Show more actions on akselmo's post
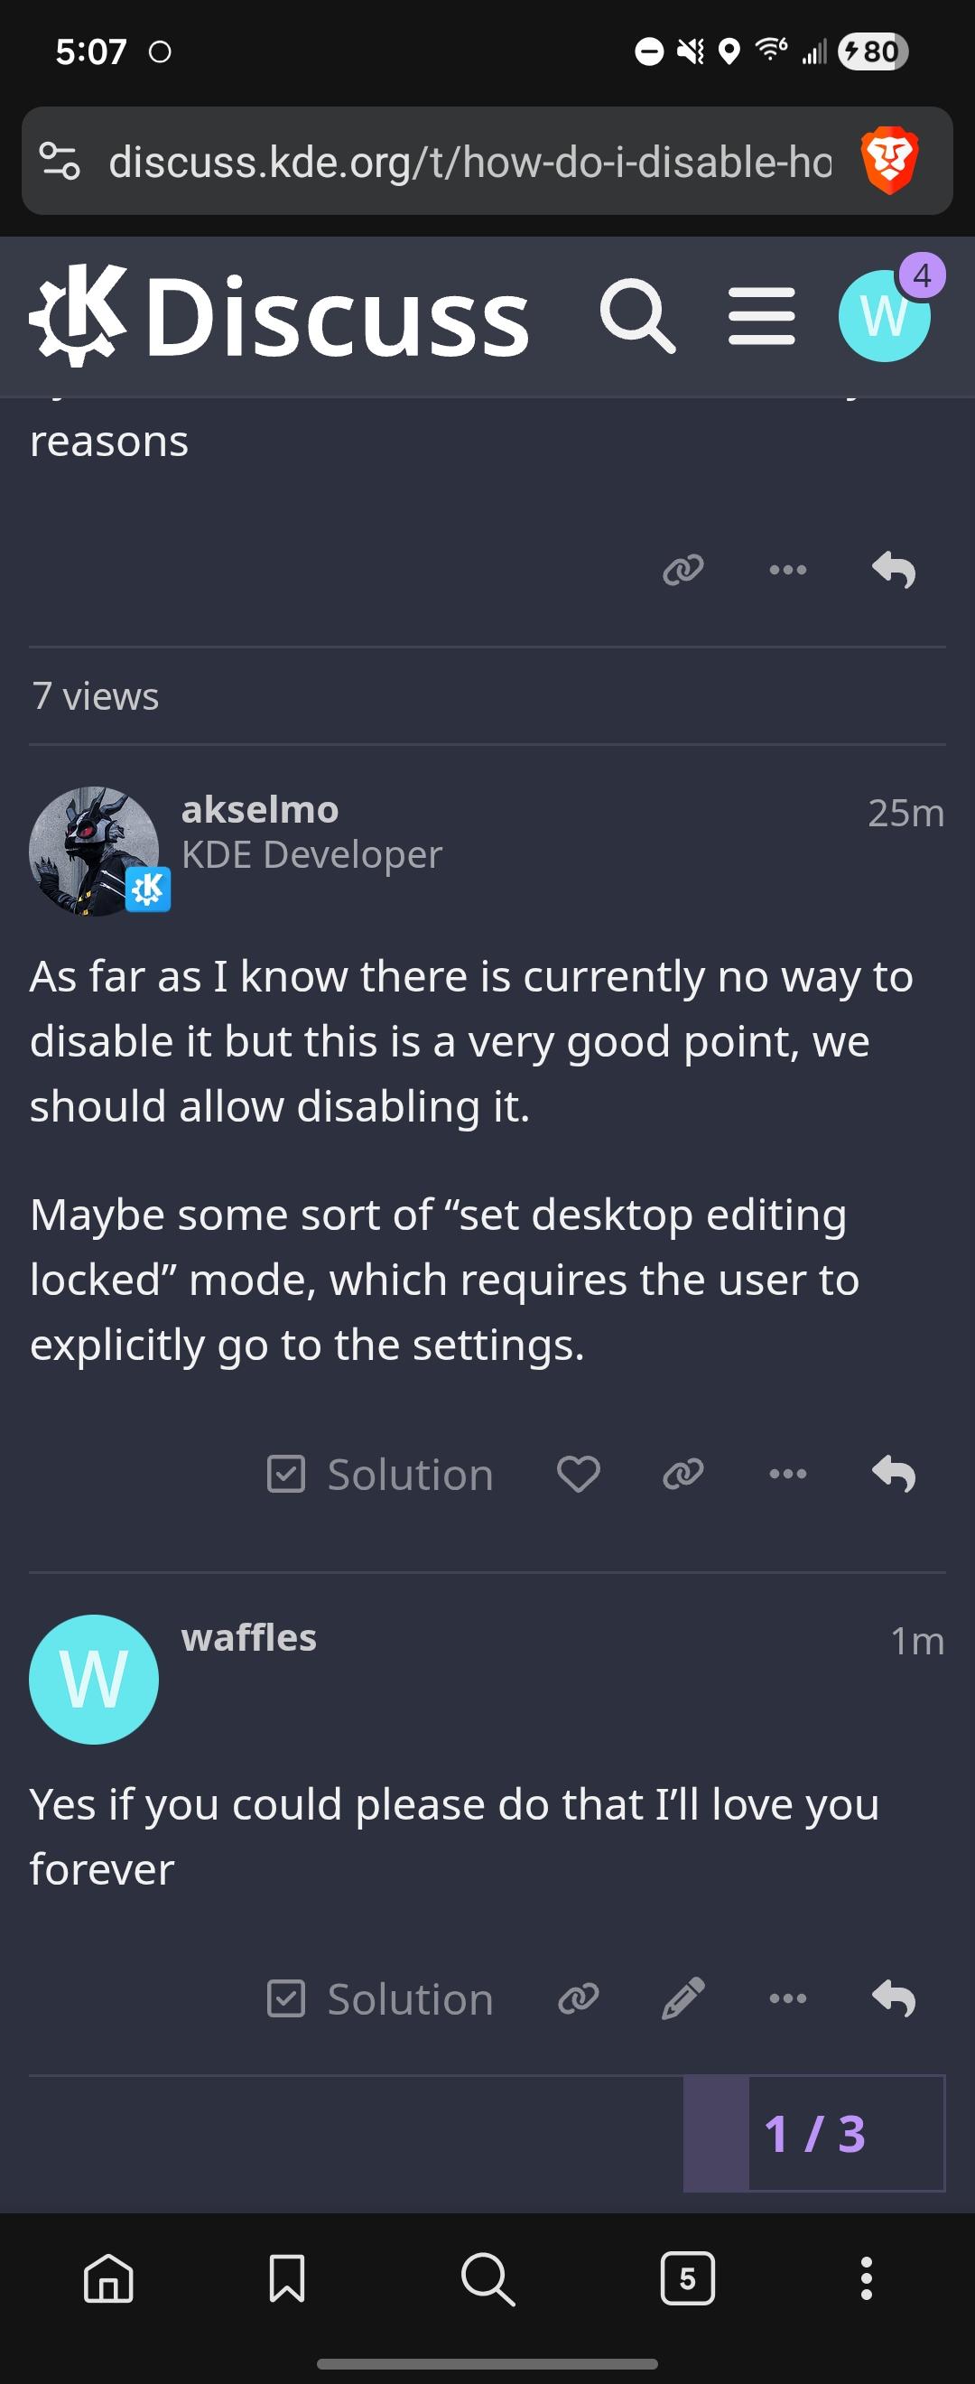The height and width of the screenshot is (2384, 975). pos(787,1474)
